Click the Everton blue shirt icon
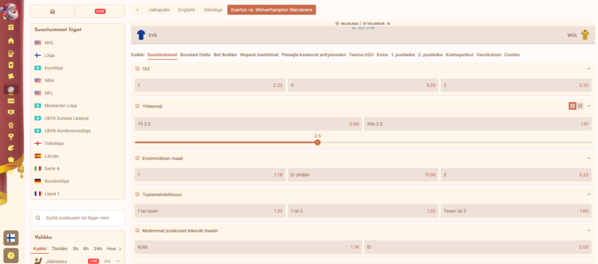 (141, 35)
